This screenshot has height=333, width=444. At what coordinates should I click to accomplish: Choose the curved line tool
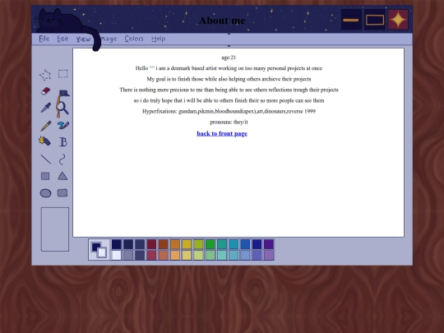pyautogui.click(x=62, y=160)
